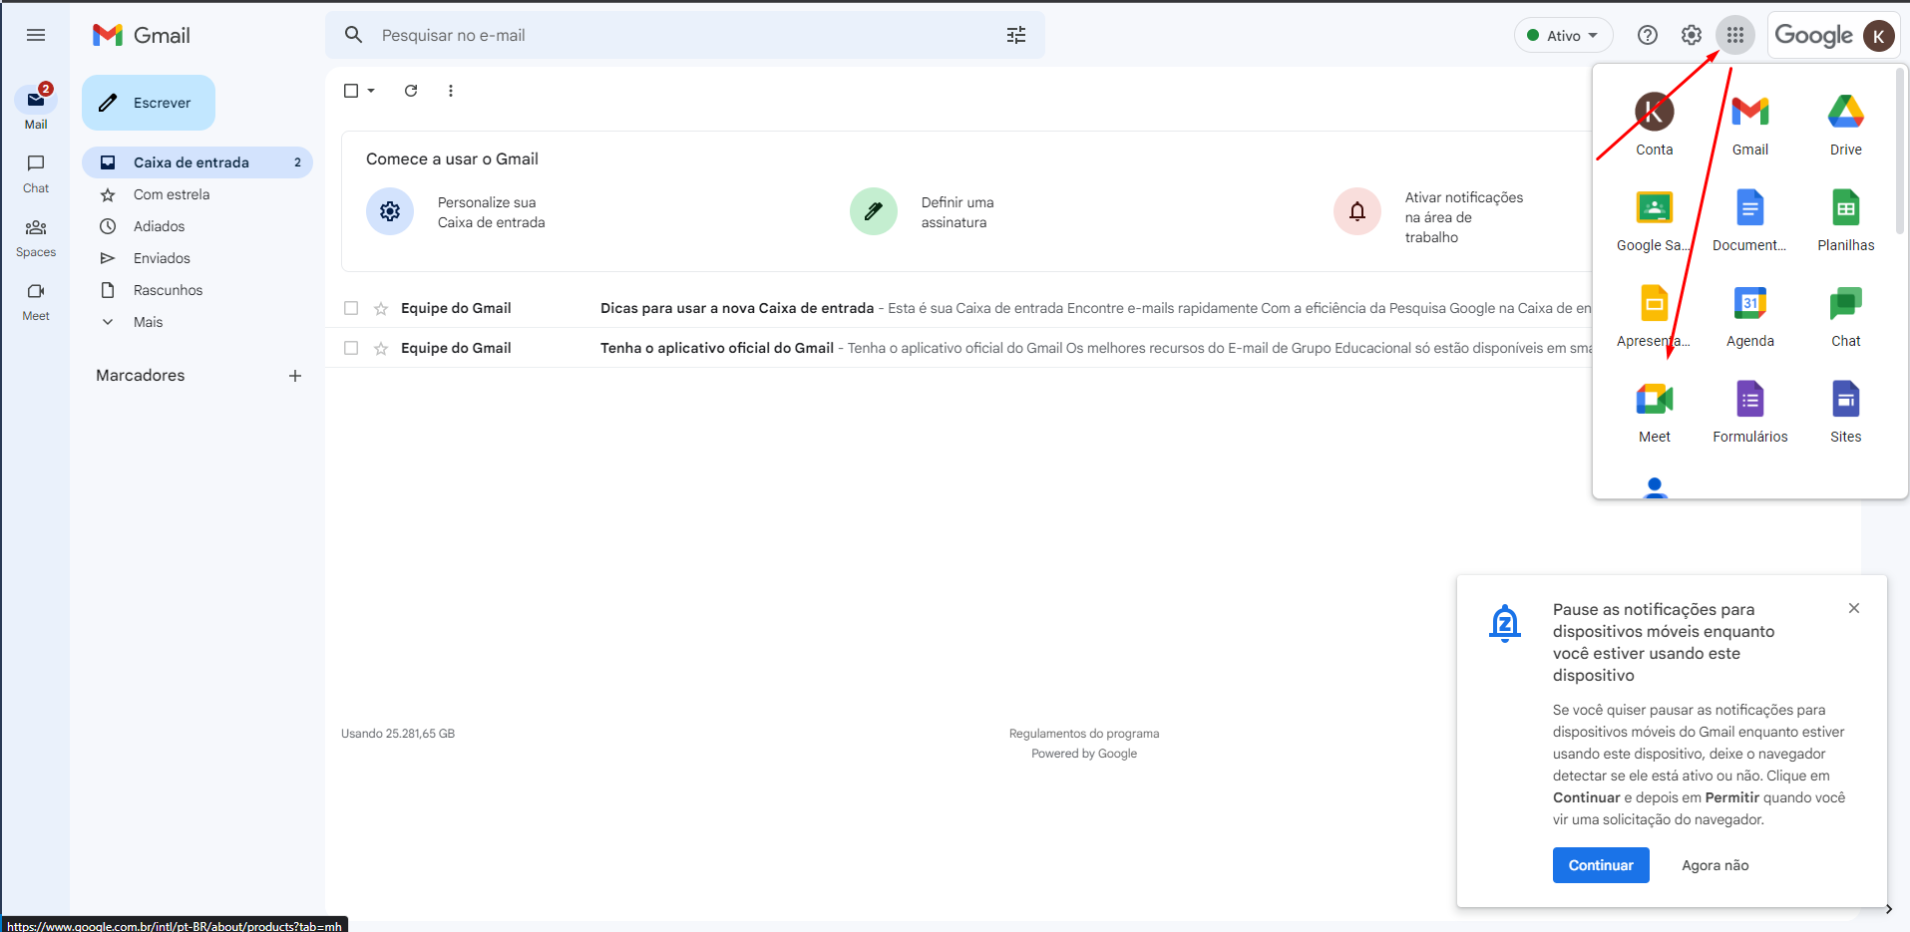Open Google Sala de Aula app
This screenshot has height=932, width=1910.
click(1655, 218)
